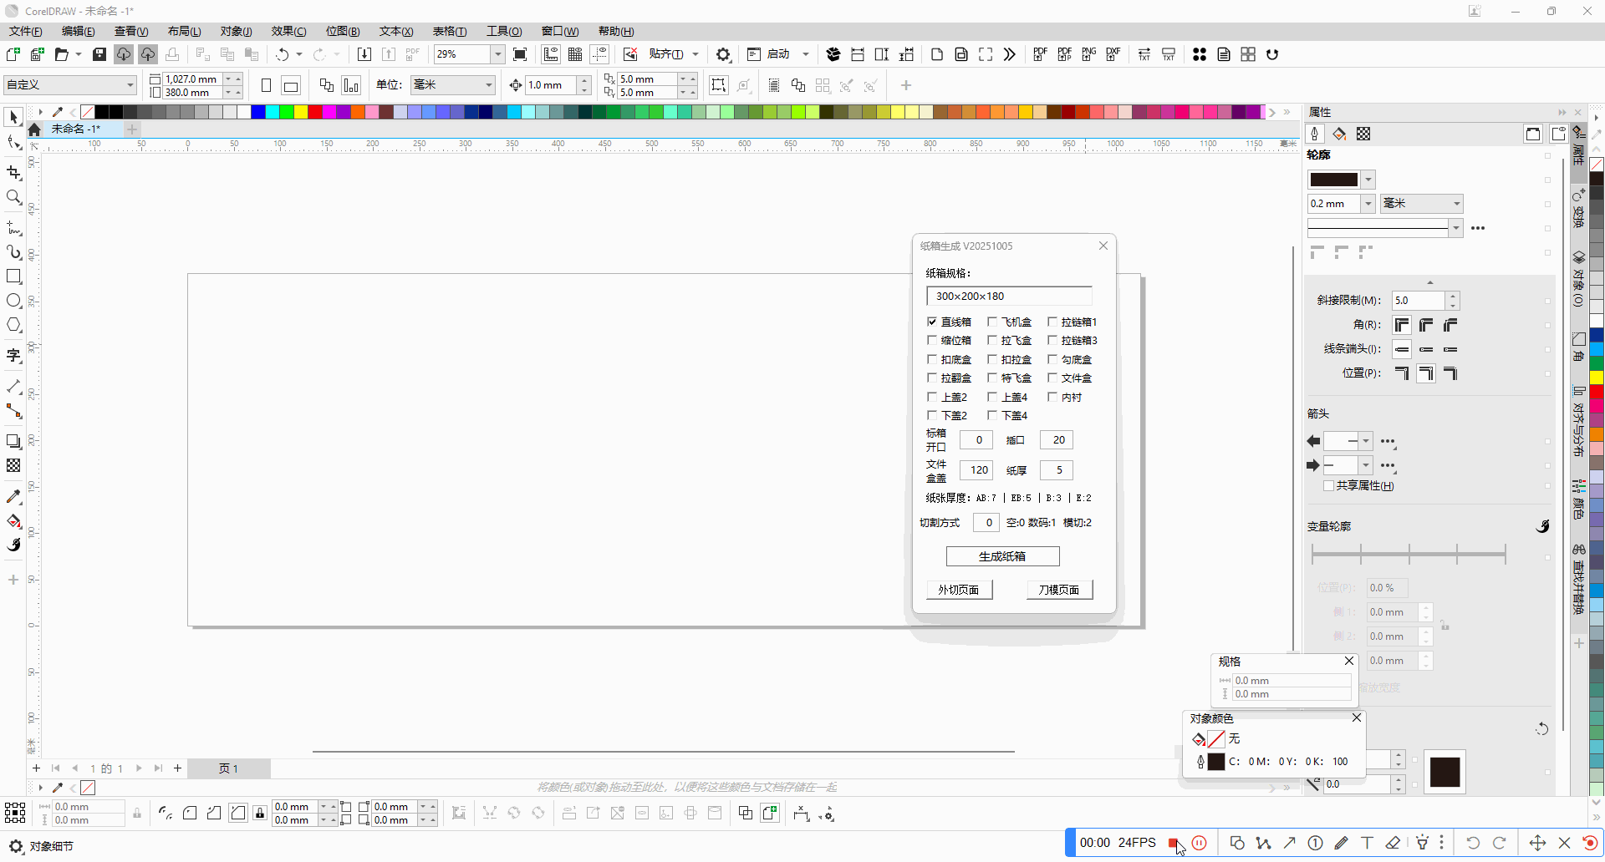
Task: Click the Save icon in toolbar
Action: click(99, 54)
